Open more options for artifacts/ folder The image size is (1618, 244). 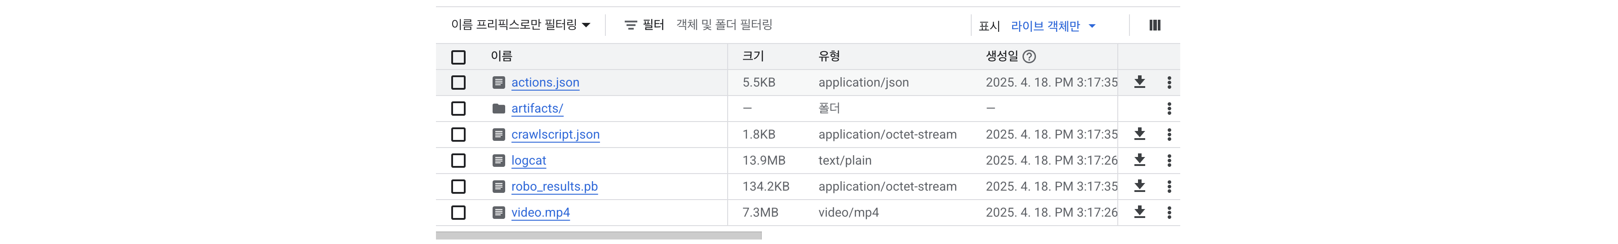point(1169,109)
